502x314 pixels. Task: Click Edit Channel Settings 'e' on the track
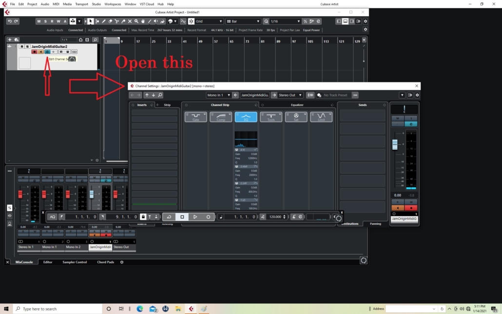[47, 52]
